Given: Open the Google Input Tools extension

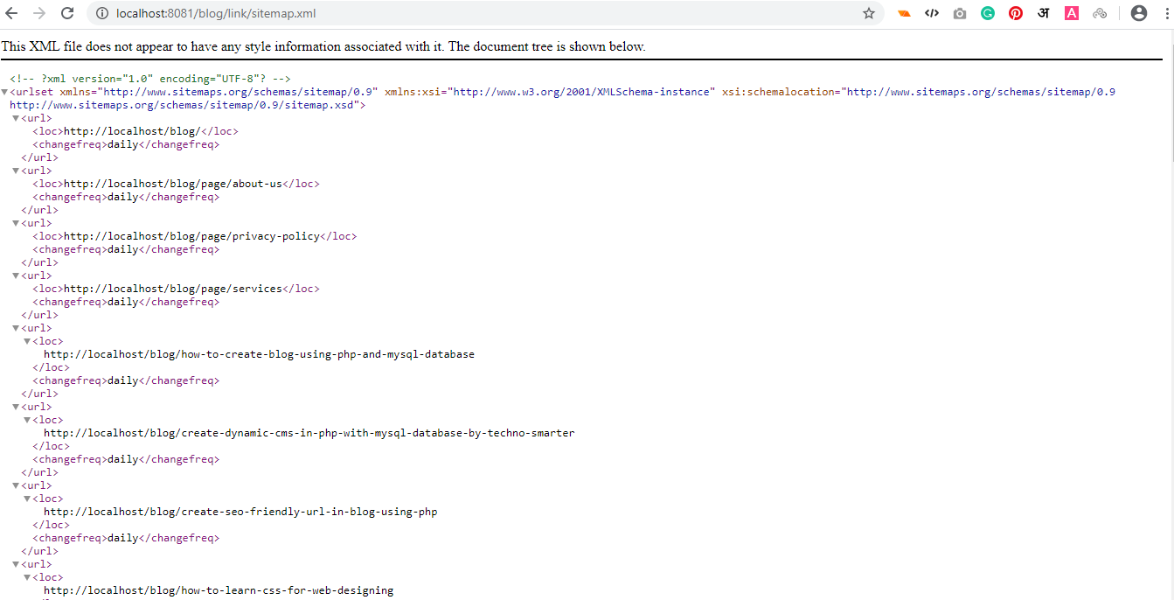Looking at the screenshot, I should tap(1044, 13).
